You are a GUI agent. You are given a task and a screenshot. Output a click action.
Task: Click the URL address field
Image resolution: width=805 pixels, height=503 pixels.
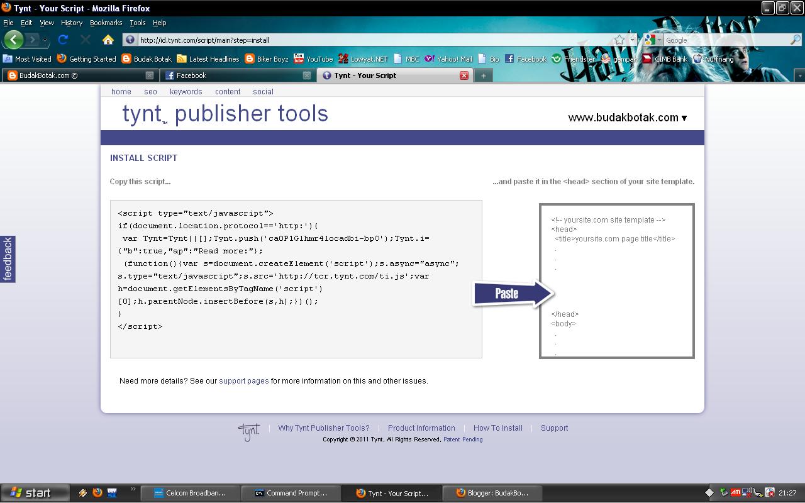(x=374, y=40)
